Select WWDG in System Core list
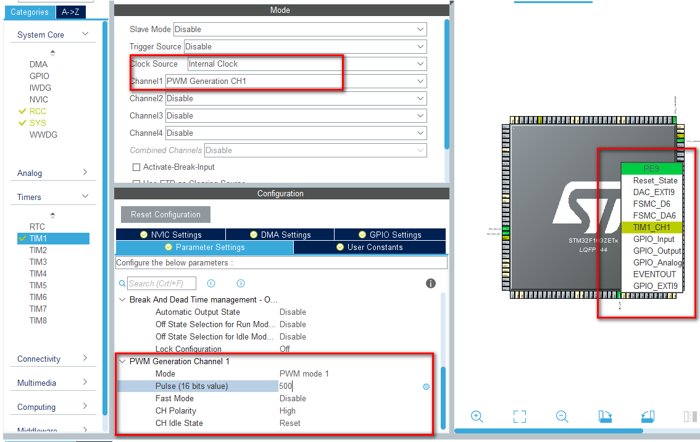700x442 pixels. [43, 135]
